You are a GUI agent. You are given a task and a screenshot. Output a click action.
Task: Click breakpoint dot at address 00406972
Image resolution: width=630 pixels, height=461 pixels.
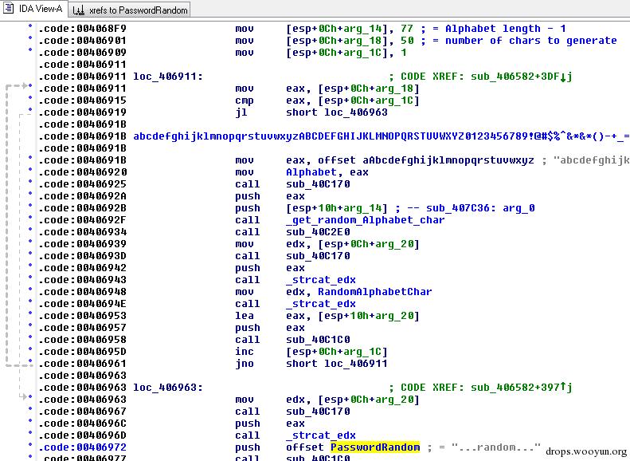(x=30, y=446)
